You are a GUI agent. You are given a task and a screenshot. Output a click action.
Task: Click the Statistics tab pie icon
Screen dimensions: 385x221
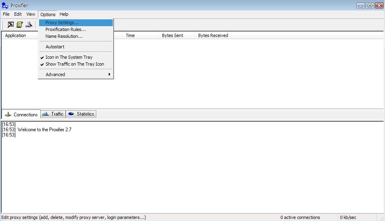pos(71,114)
